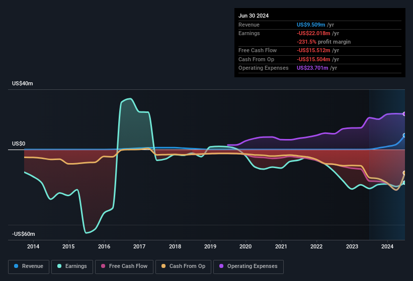Viewport: 413px width, 281px height.
Task: Select the 2022 year label on the axis
Action: pos(316,246)
